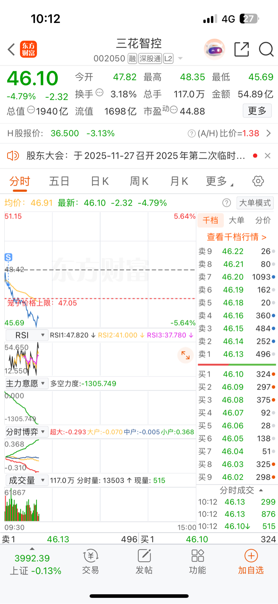The height and width of the screenshot is (604, 278).
Task: Read the 股东大会 announcement text
Action: point(136,156)
